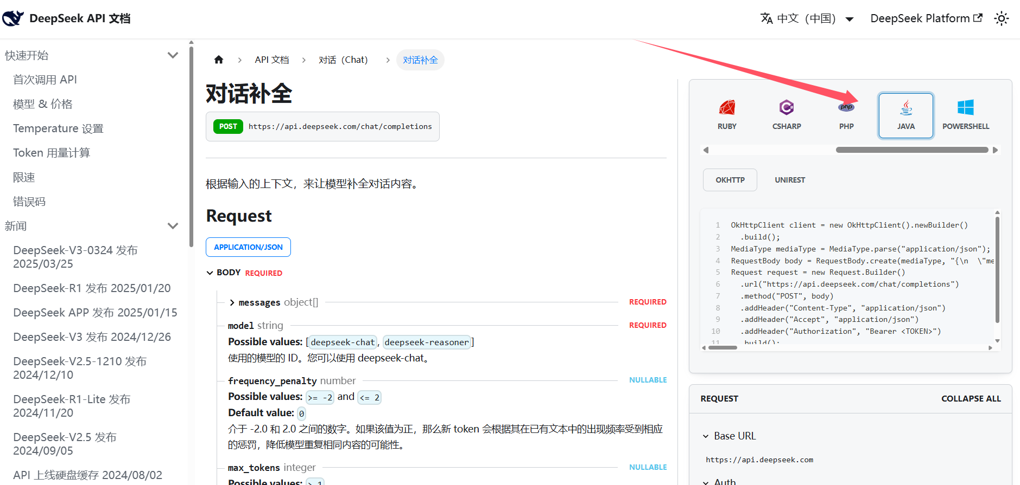This screenshot has width=1020, height=485.
Task: Click the DeepSeek whale logo
Action: tap(13, 18)
